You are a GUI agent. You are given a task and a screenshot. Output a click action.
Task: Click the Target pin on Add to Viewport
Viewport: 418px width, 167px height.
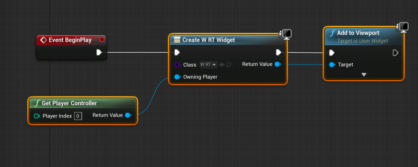pos(332,65)
